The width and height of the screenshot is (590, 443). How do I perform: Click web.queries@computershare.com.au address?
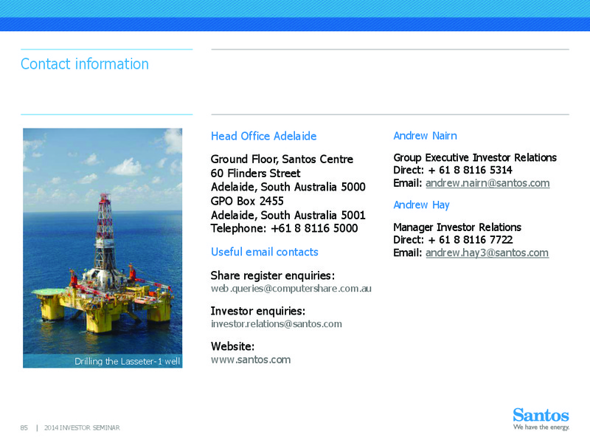pyautogui.click(x=291, y=289)
